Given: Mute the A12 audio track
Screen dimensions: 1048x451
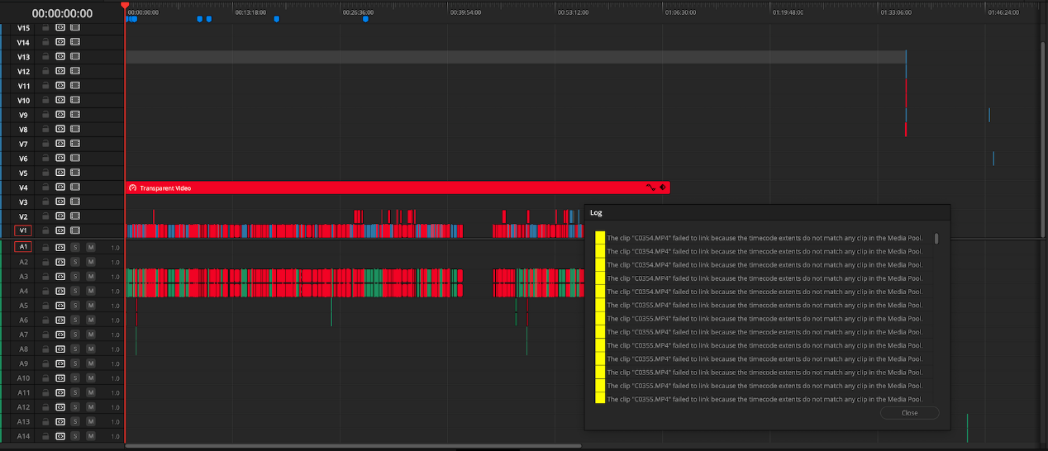Looking at the screenshot, I should (91, 407).
